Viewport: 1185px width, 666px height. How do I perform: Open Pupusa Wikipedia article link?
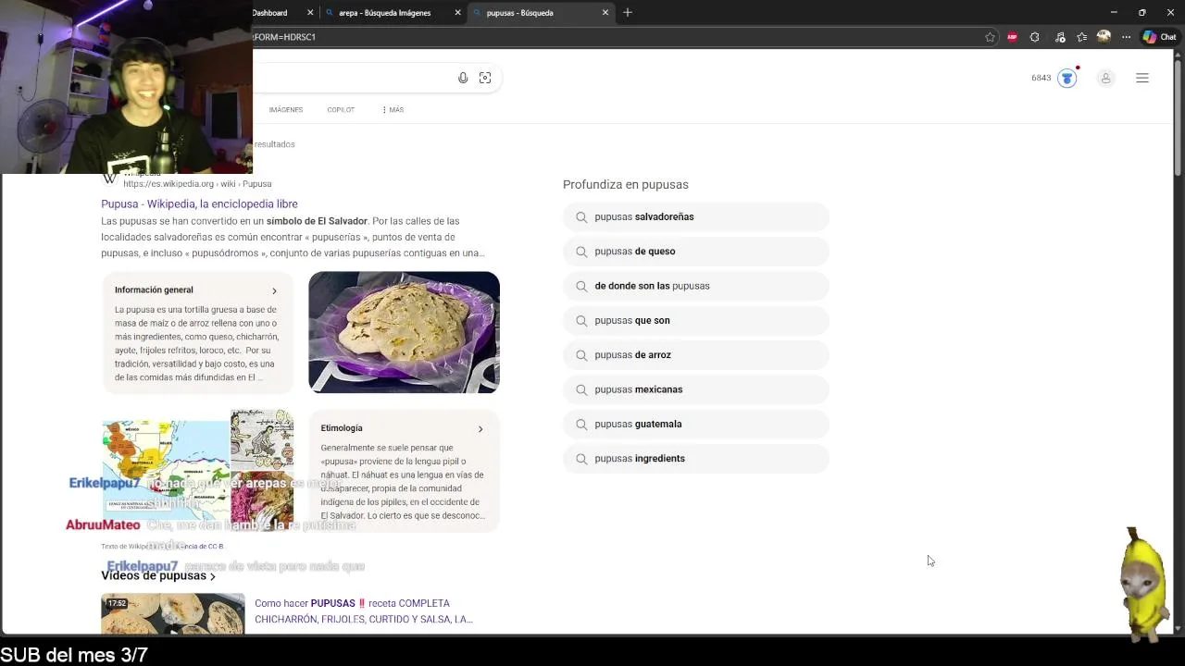tap(199, 203)
